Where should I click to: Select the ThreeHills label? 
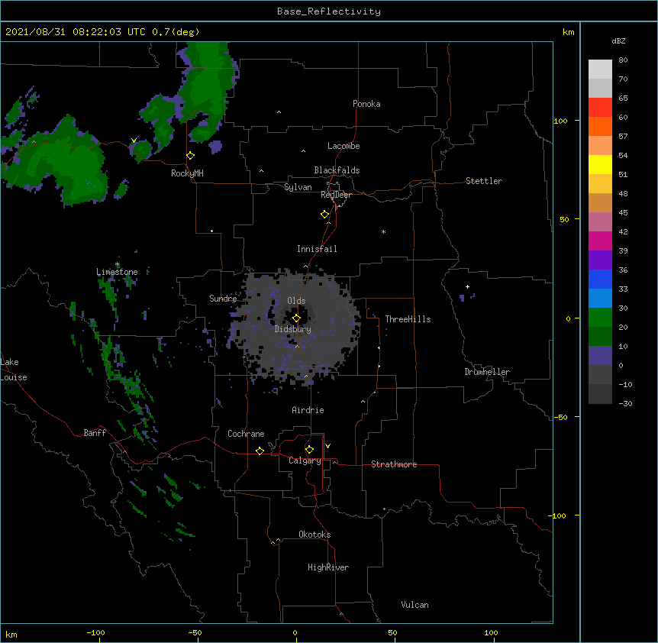click(x=408, y=319)
